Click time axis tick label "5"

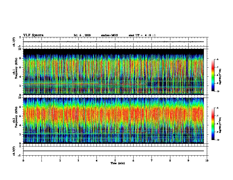point(115,160)
